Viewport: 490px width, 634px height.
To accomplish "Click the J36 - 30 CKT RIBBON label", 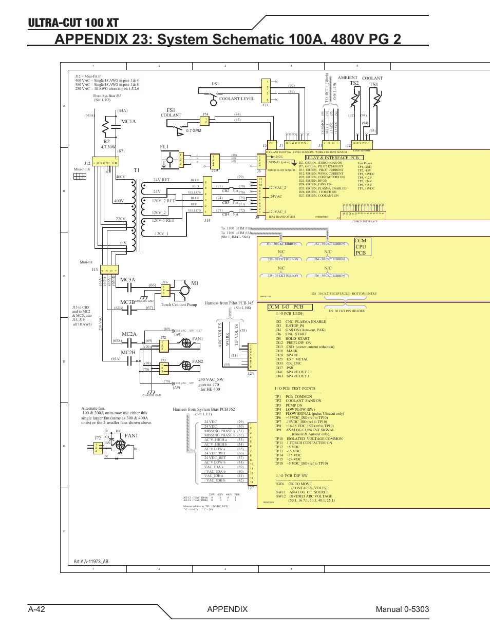I will tap(330, 276).
